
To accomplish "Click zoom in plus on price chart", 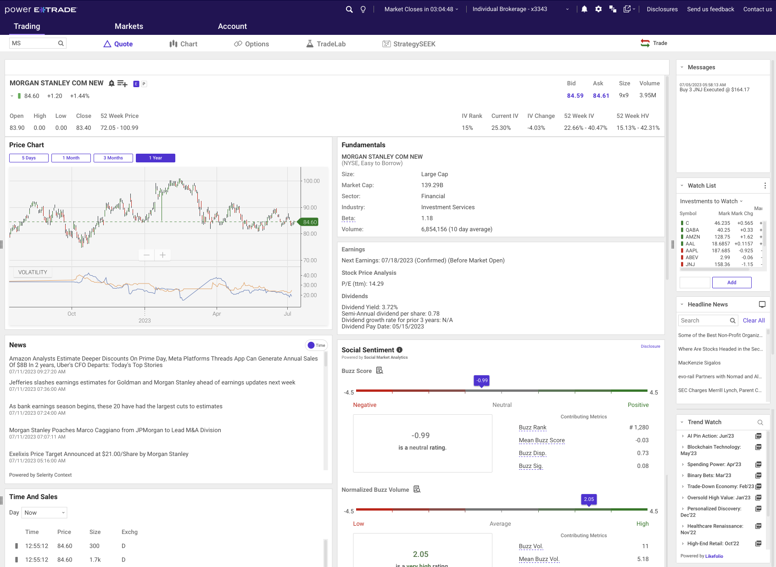I will point(162,255).
